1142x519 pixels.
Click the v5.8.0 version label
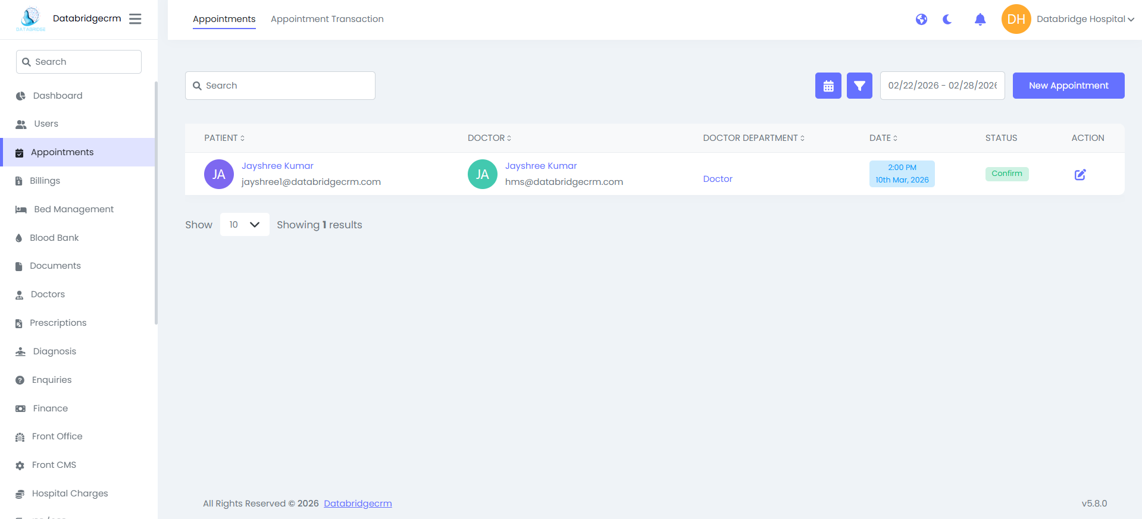pyautogui.click(x=1094, y=504)
